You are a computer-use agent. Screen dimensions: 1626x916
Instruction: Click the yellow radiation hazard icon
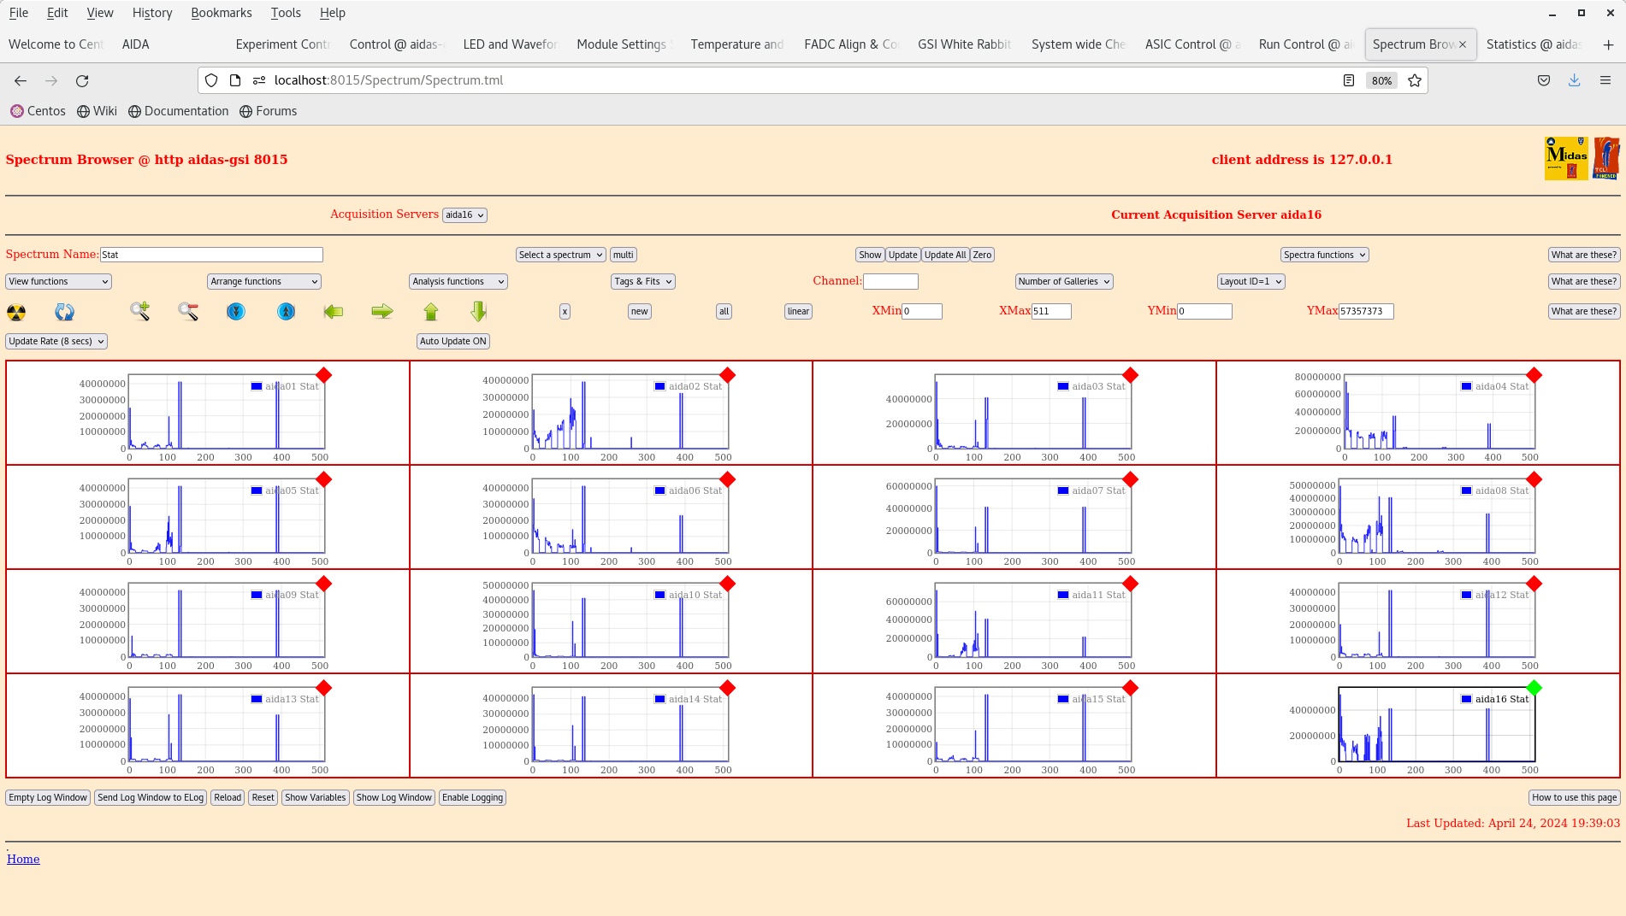(x=16, y=312)
